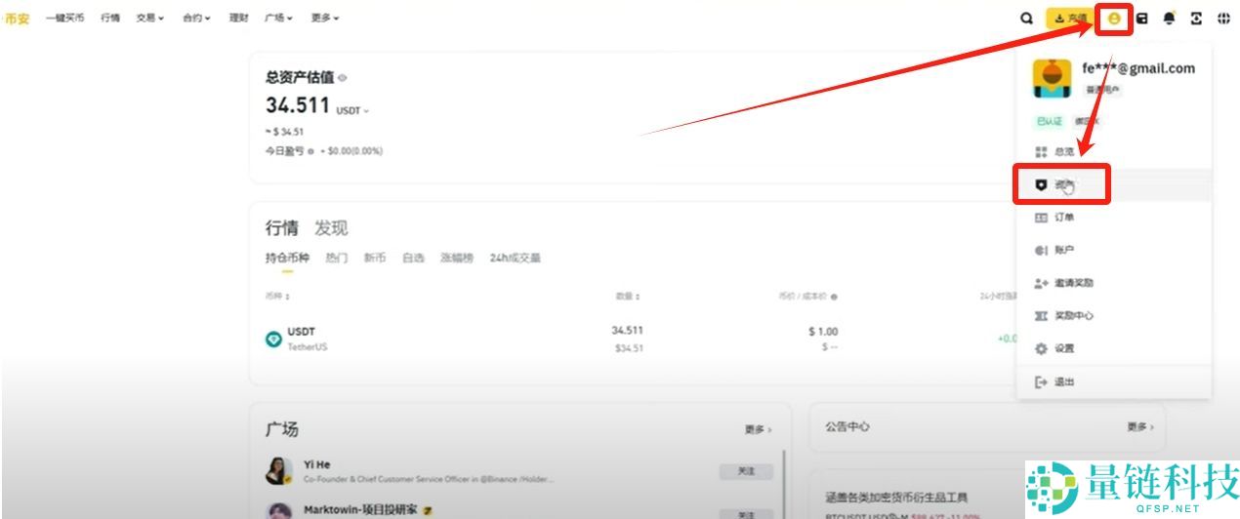Expand the 广场 dropdown in navigation bar
This screenshot has height=519, width=1240.
[278, 18]
